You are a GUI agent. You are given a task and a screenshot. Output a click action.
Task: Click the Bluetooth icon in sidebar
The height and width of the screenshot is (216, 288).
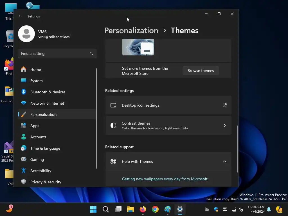point(24,92)
